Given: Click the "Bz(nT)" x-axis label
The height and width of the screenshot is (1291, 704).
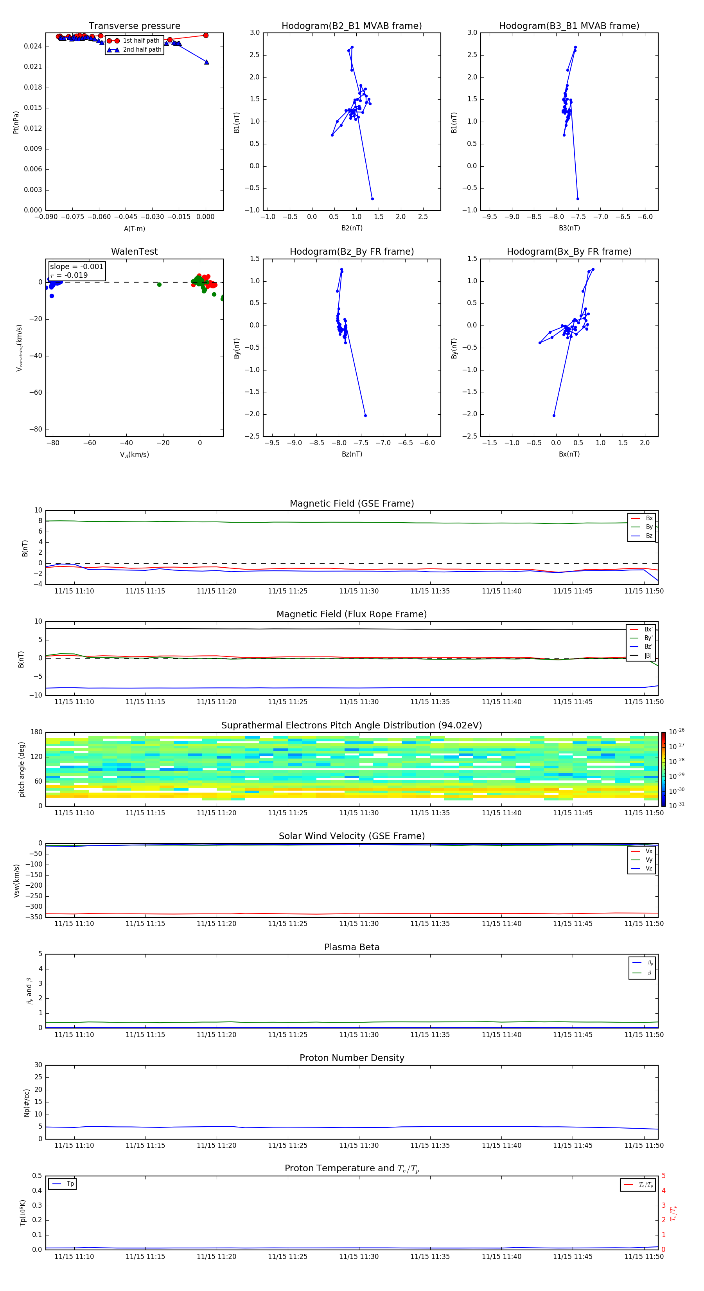Looking at the screenshot, I should tap(352, 454).
